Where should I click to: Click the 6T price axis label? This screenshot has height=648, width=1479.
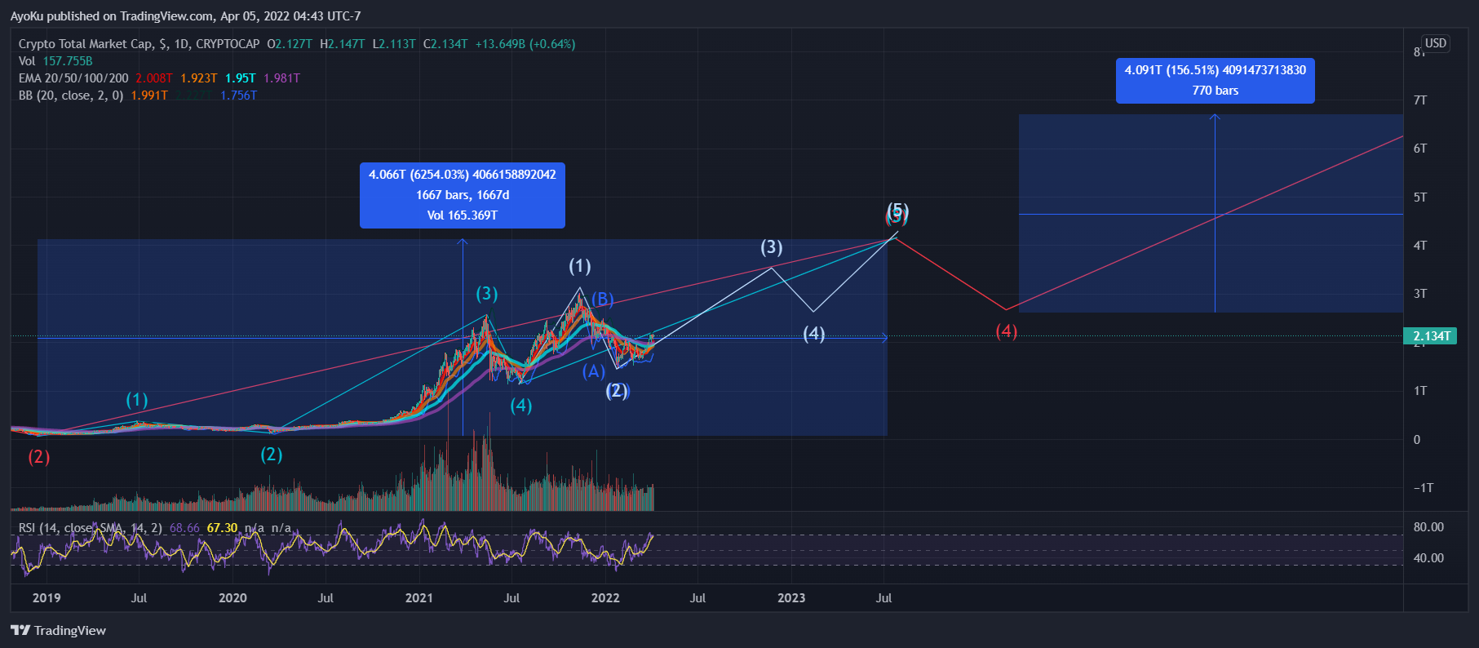tap(1420, 149)
